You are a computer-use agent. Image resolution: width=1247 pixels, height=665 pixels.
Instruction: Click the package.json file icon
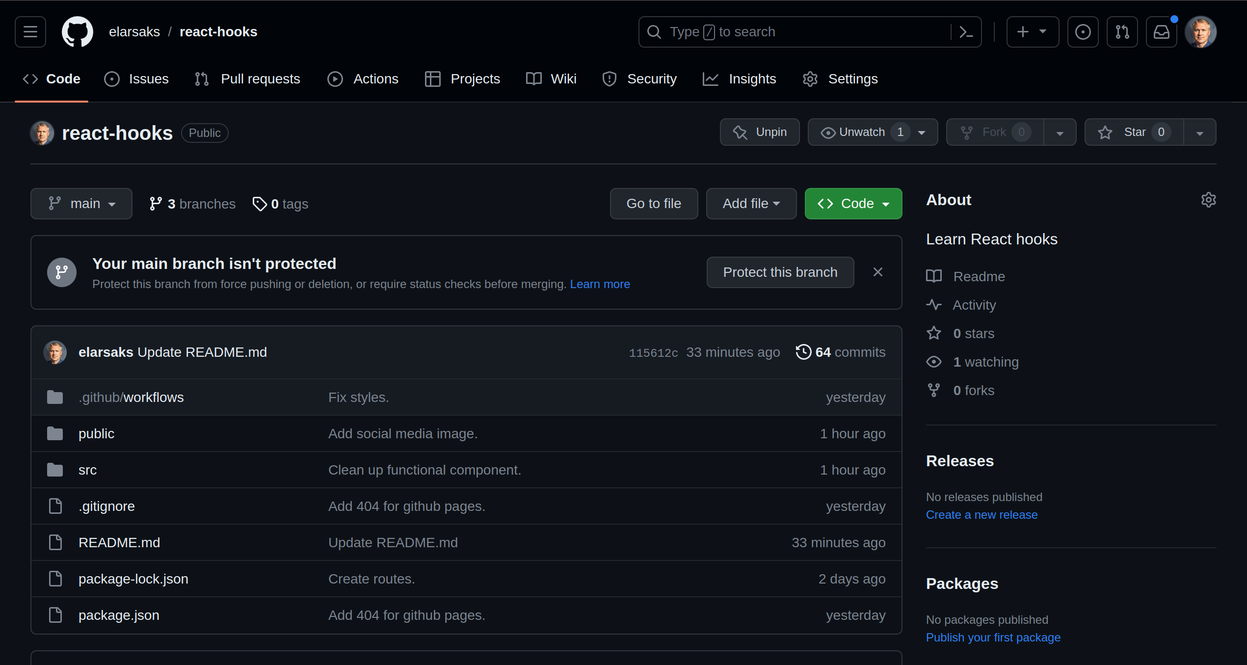tap(55, 615)
